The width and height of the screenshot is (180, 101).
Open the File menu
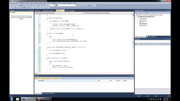(x=11, y=3)
